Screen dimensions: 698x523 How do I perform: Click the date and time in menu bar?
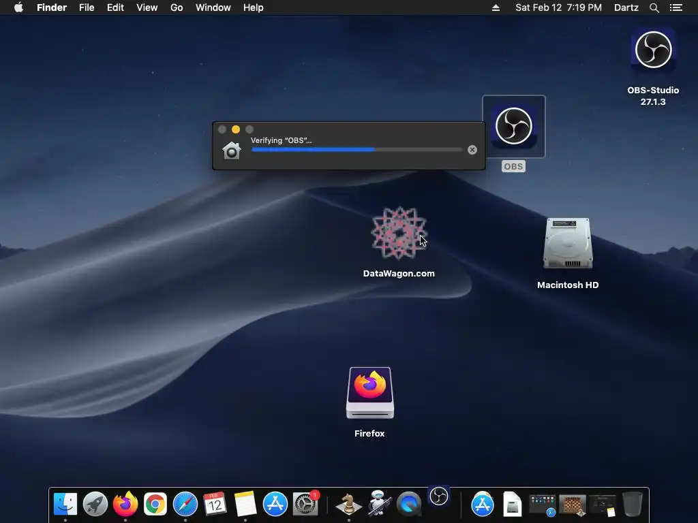coord(559,7)
